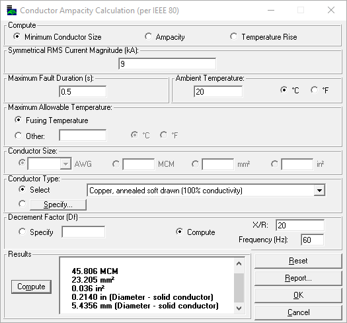Click the Compute button in Results

pos(31,287)
